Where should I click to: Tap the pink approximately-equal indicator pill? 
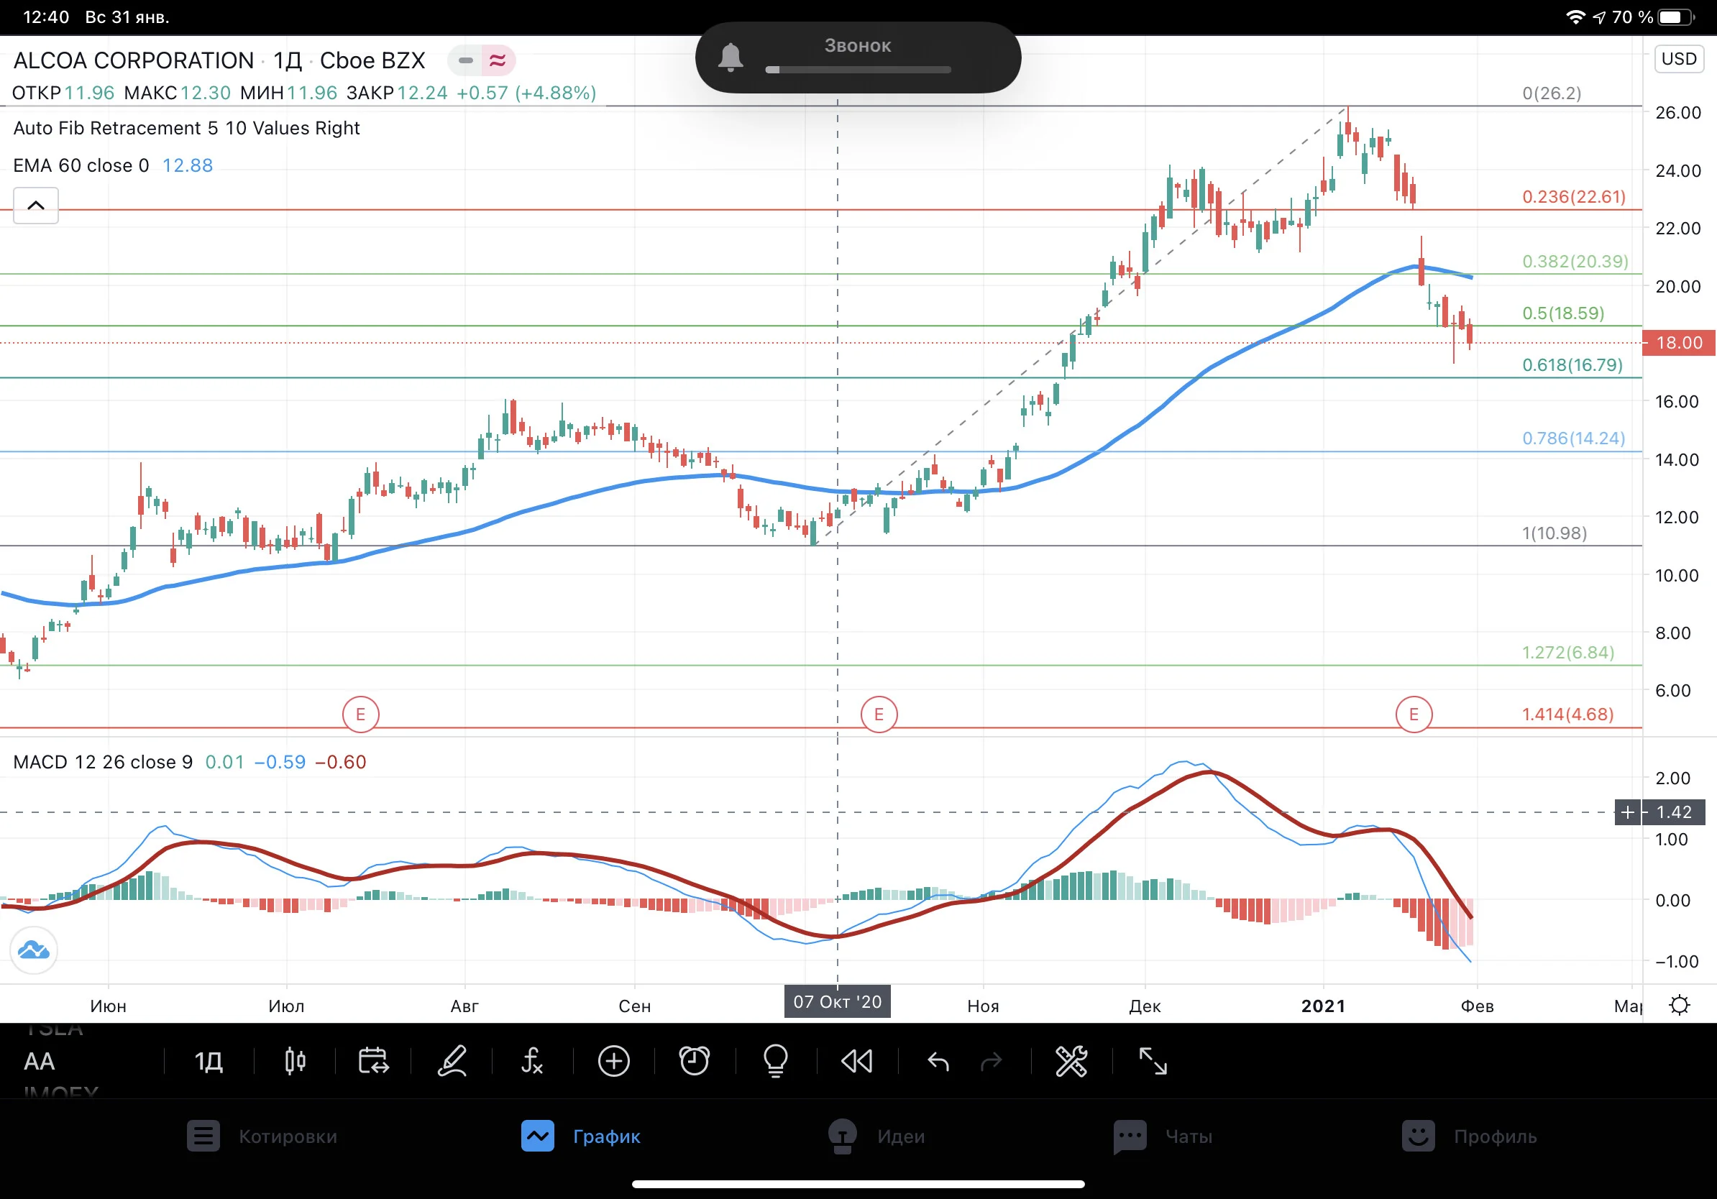tap(498, 60)
